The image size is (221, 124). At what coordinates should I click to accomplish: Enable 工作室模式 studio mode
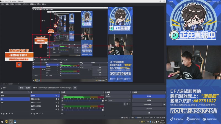(149, 109)
